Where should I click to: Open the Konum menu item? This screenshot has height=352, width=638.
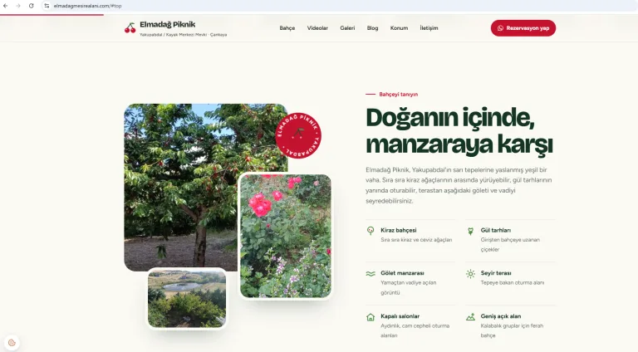pos(399,28)
